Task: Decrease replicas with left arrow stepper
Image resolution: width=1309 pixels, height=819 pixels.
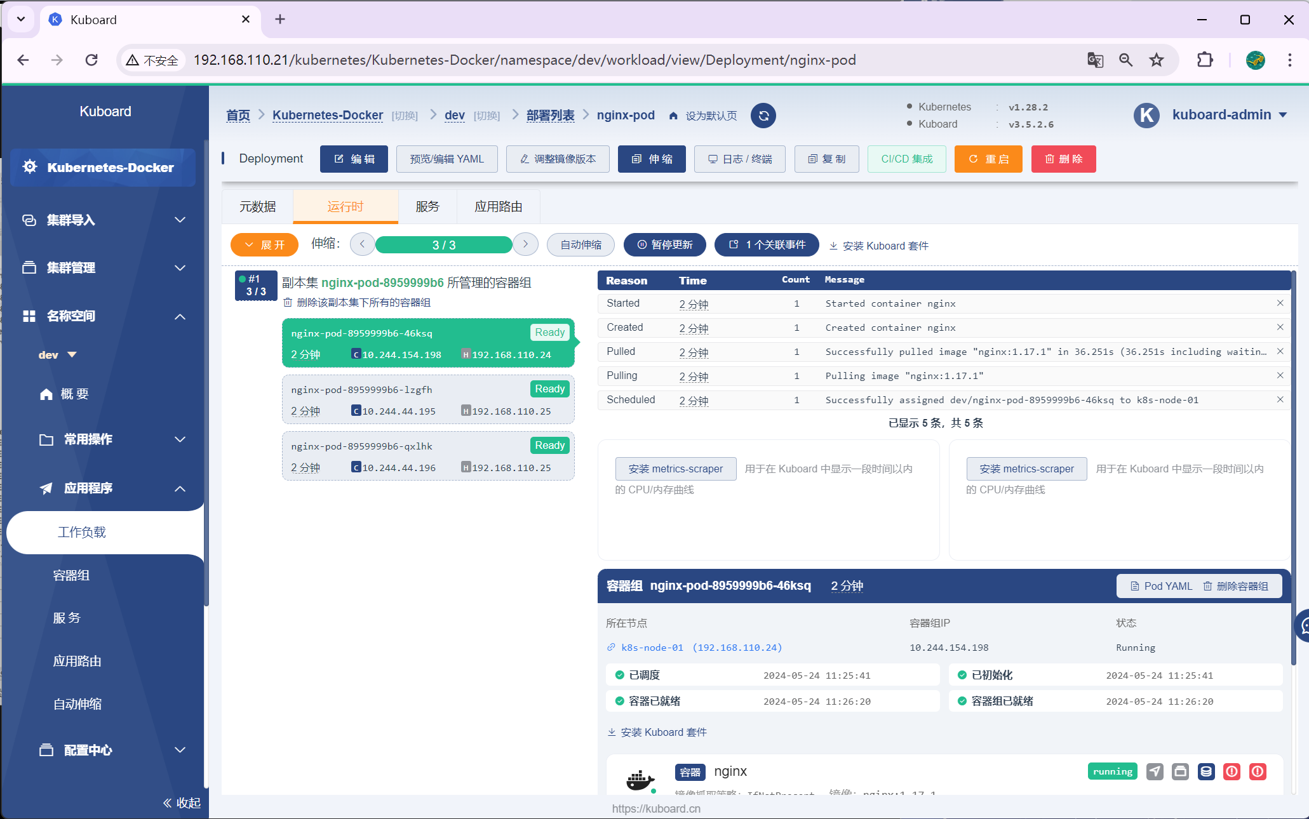Action: coord(363,244)
